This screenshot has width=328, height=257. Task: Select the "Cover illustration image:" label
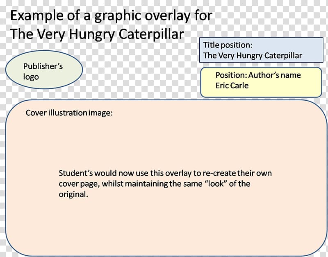pos(69,113)
